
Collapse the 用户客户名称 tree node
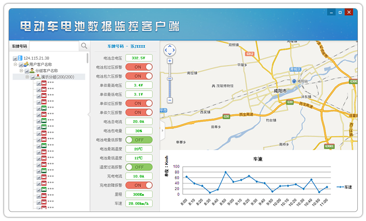[15, 65]
